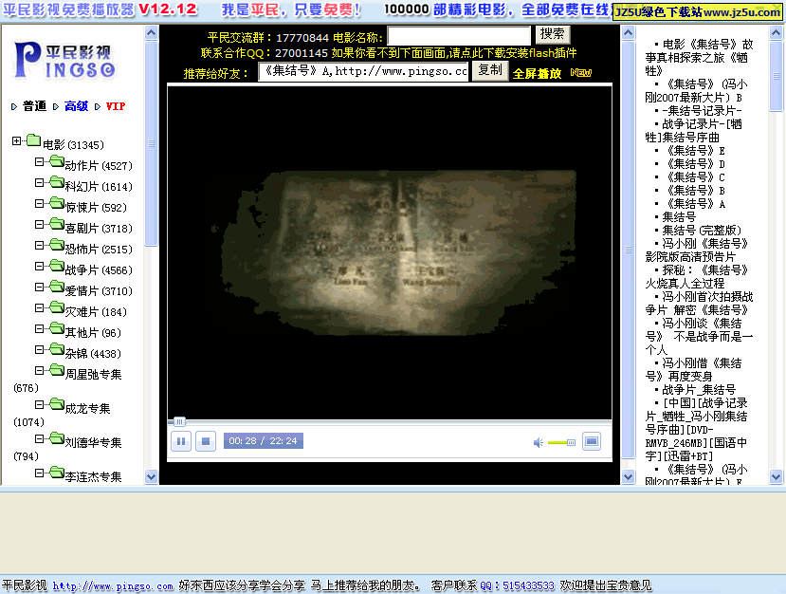Open the 惊悚片 folder icon

pyautogui.click(x=57, y=203)
